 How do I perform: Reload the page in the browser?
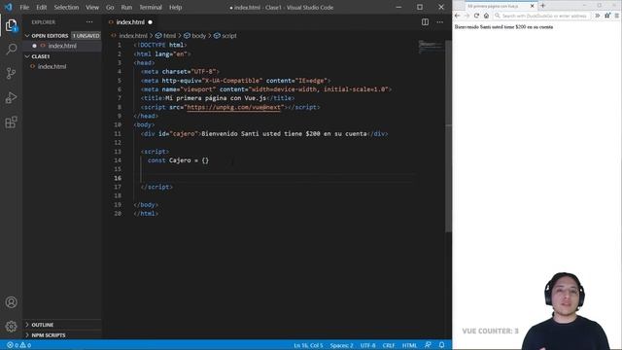click(476, 16)
